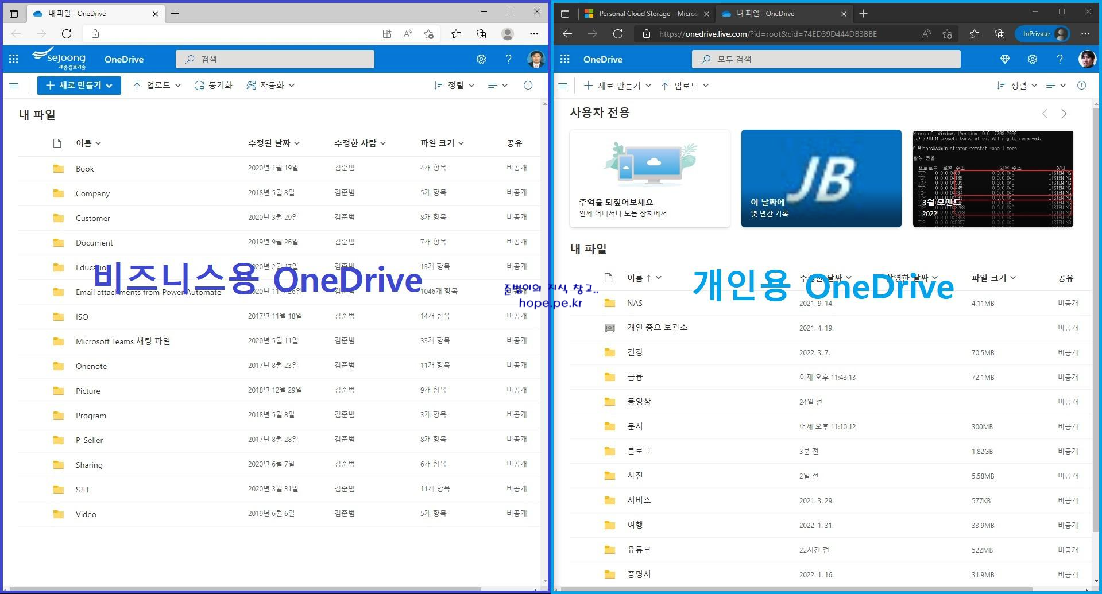Open Sort dropdown in business OneDrive
This screenshot has height=594, width=1102.
[x=454, y=86]
